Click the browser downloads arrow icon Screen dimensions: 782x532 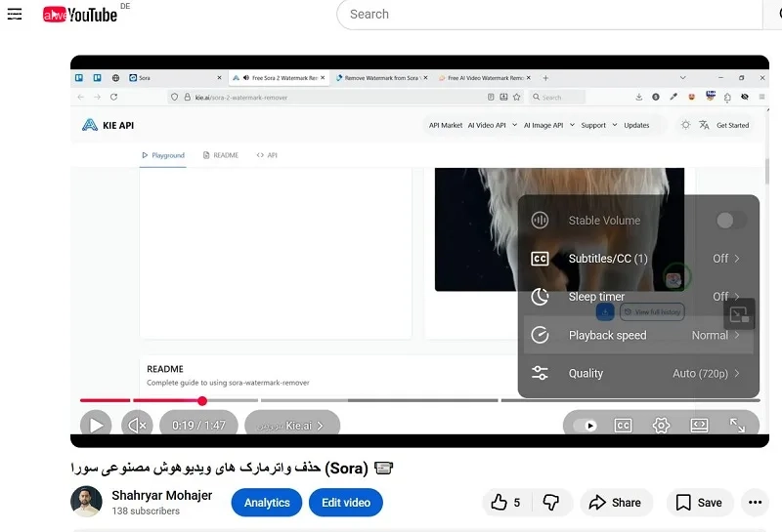[x=639, y=98]
